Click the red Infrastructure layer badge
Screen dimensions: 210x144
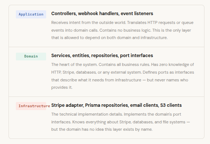point(31,106)
